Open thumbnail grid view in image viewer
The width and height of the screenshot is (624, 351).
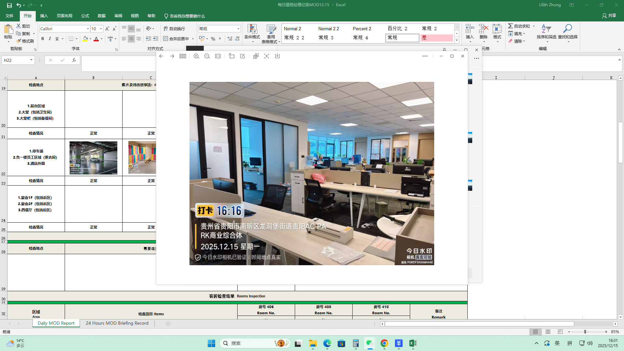point(183,56)
